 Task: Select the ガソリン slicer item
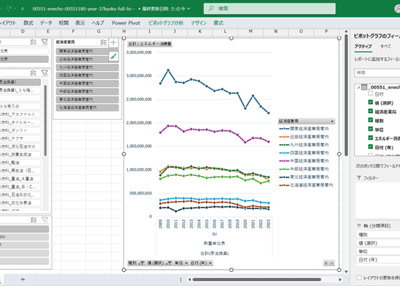pos(20,130)
